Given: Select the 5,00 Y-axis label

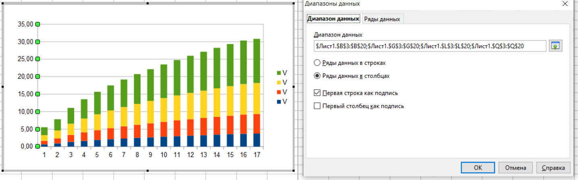Looking at the screenshot, I should (27, 129).
